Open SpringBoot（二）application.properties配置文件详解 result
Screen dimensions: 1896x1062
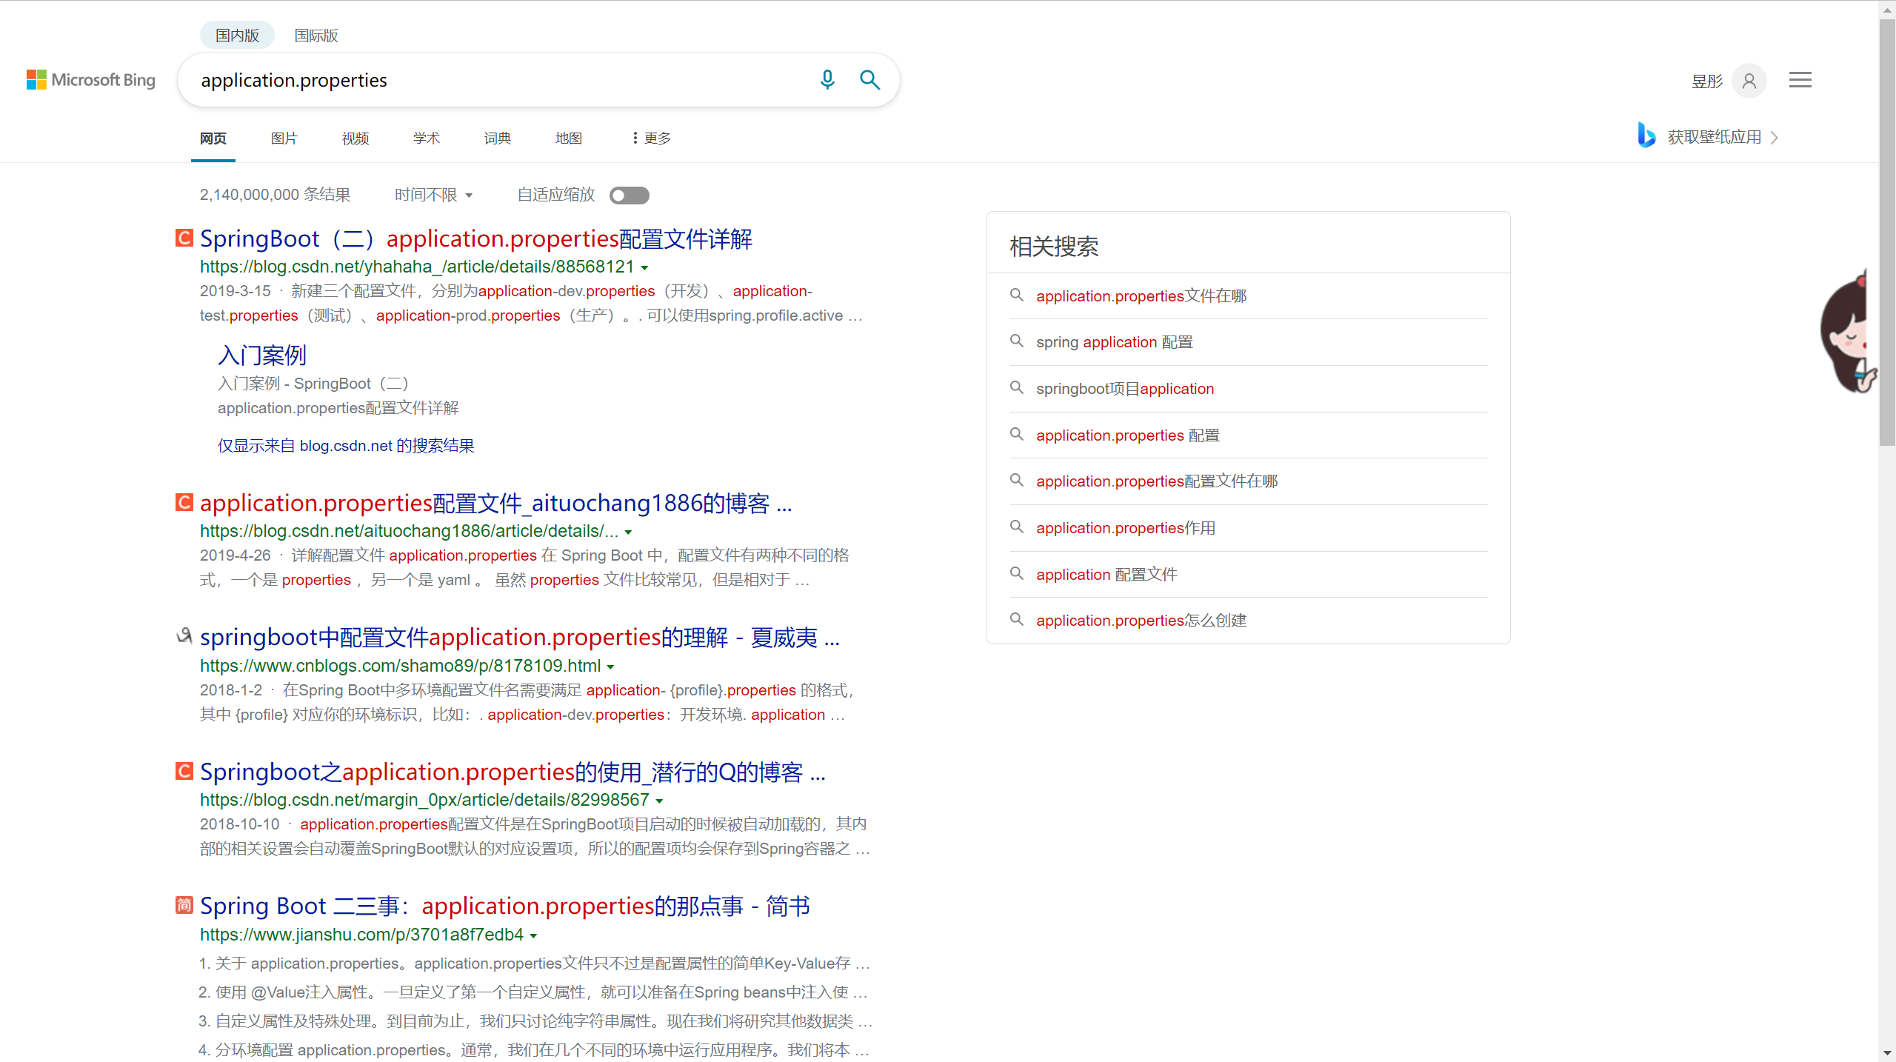coord(476,238)
